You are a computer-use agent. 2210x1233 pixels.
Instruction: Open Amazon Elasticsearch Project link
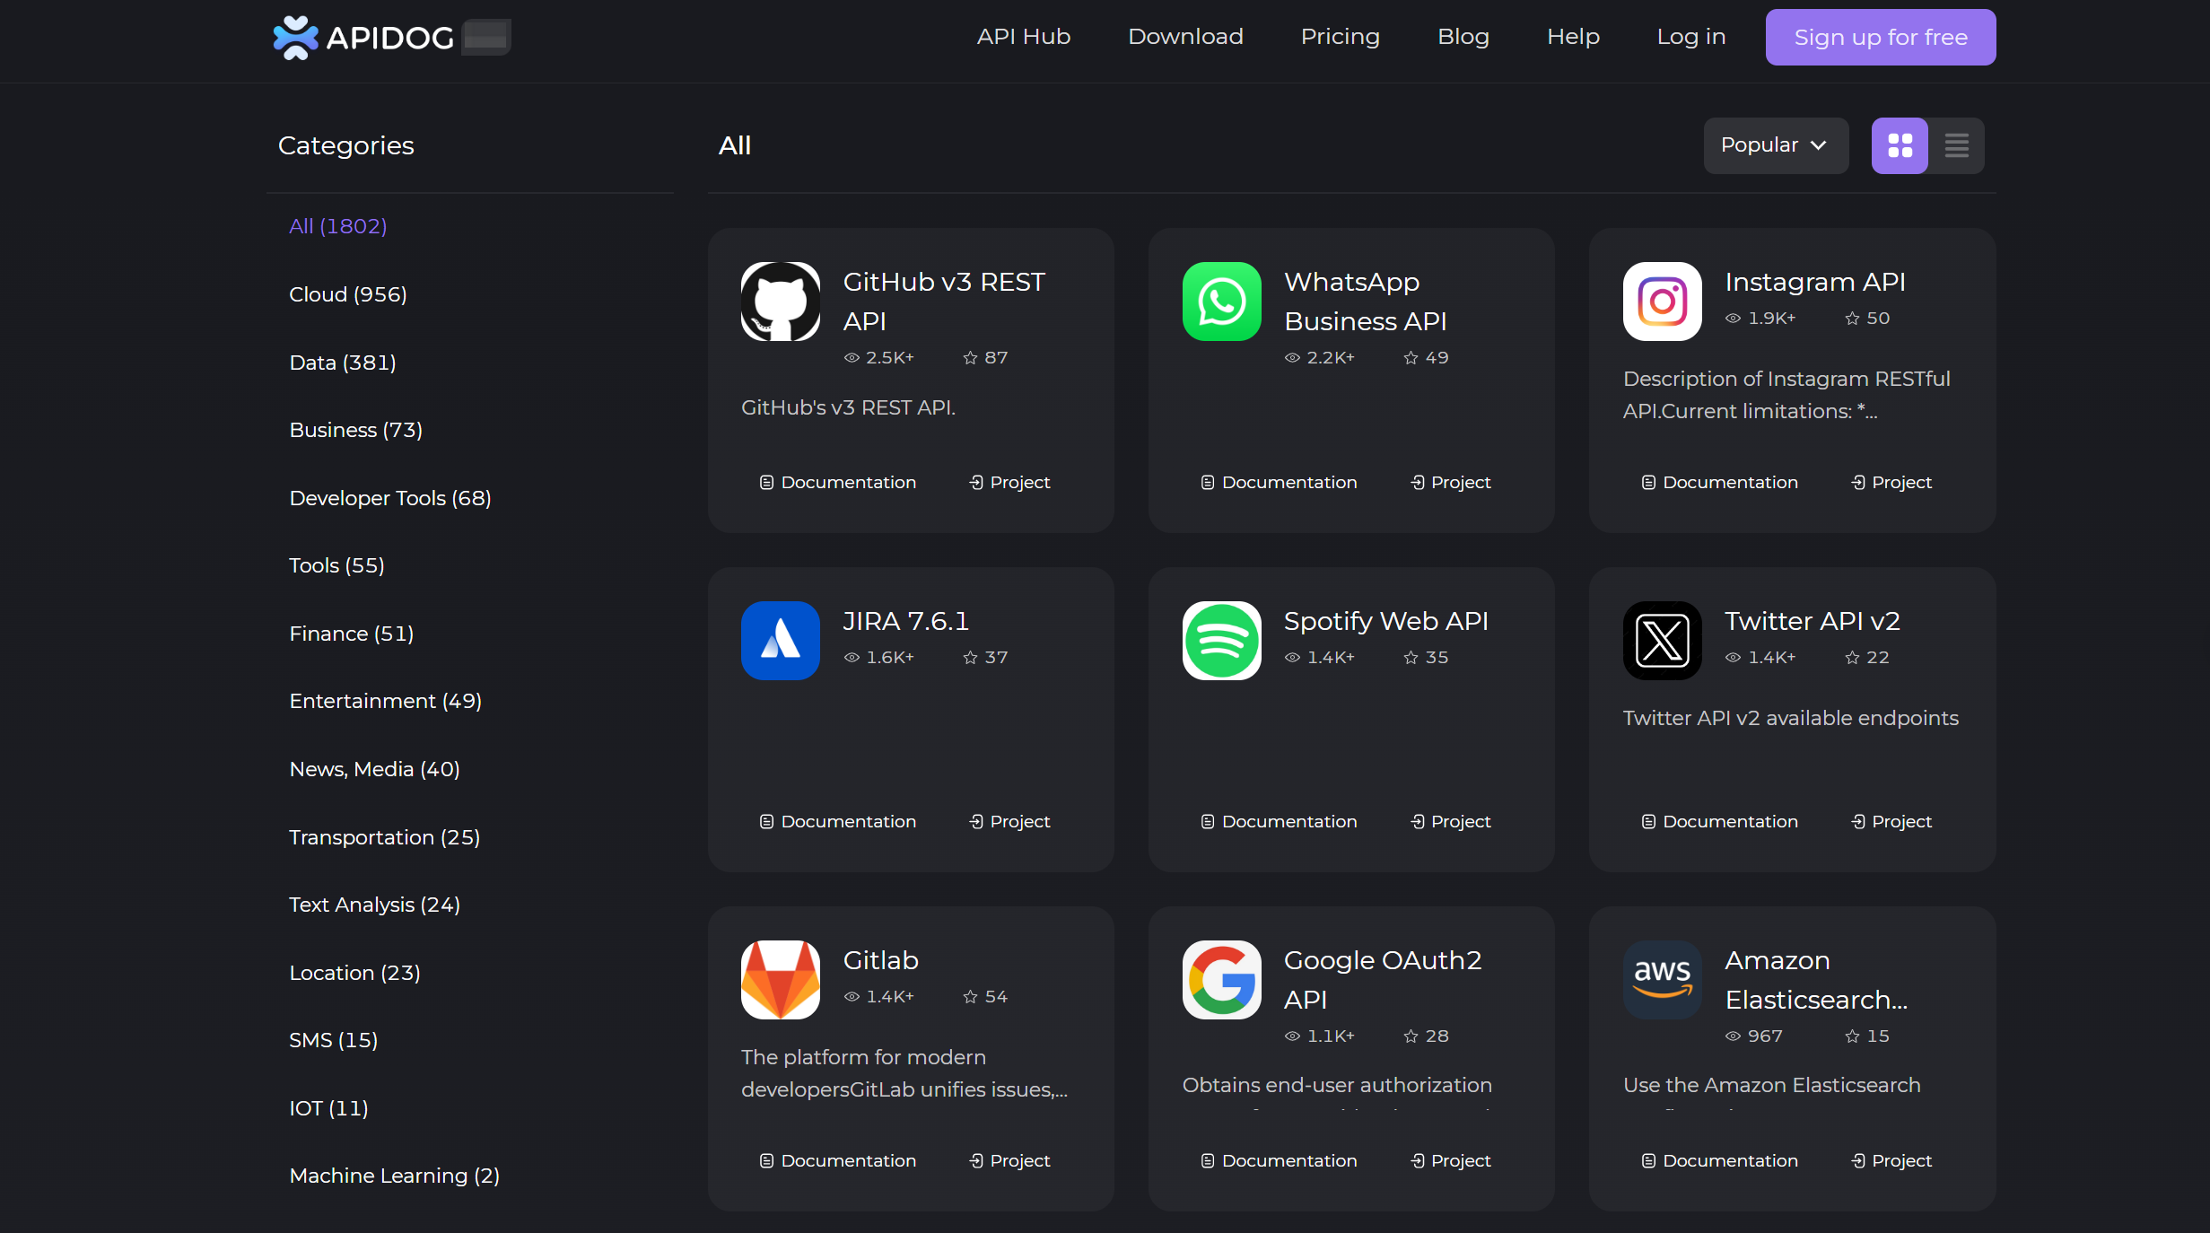coord(1891,1161)
